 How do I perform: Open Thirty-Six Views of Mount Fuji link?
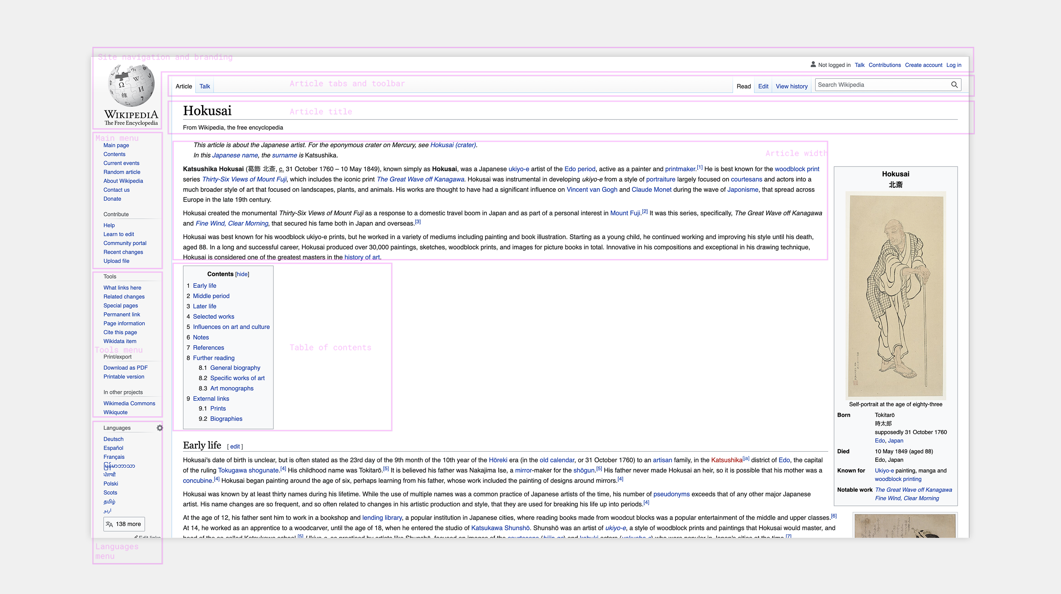tap(244, 179)
